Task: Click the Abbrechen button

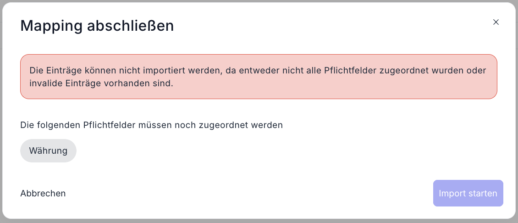Action: [43, 193]
